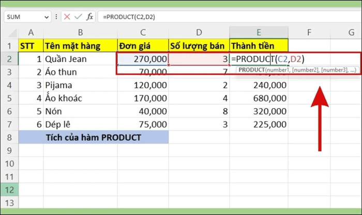Click the 170,000 unit price cell
Viewport: 362px width, 215px height.
[x=143, y=98]
